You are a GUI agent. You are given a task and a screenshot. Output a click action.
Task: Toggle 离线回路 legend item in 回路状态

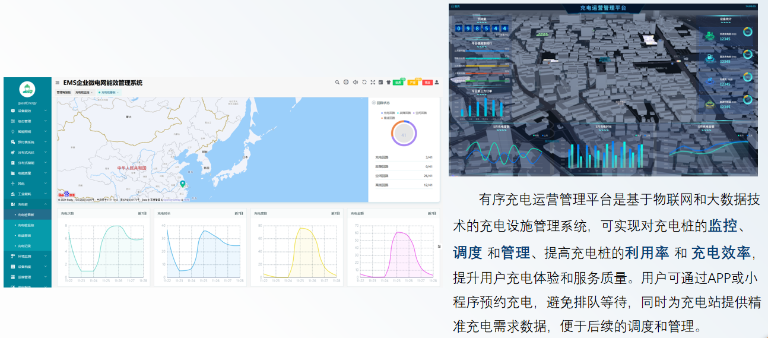pyautogui.click(x=389, y=118)
